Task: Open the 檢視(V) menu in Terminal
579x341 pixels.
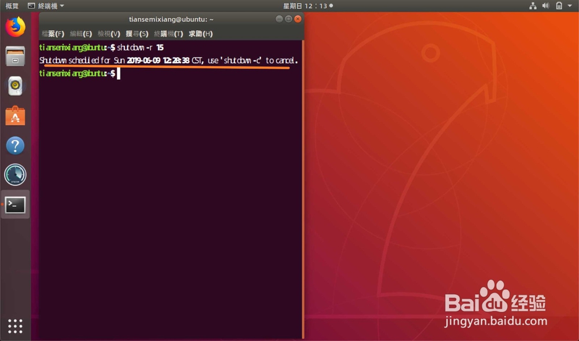Action: click(x=108, y=34)
